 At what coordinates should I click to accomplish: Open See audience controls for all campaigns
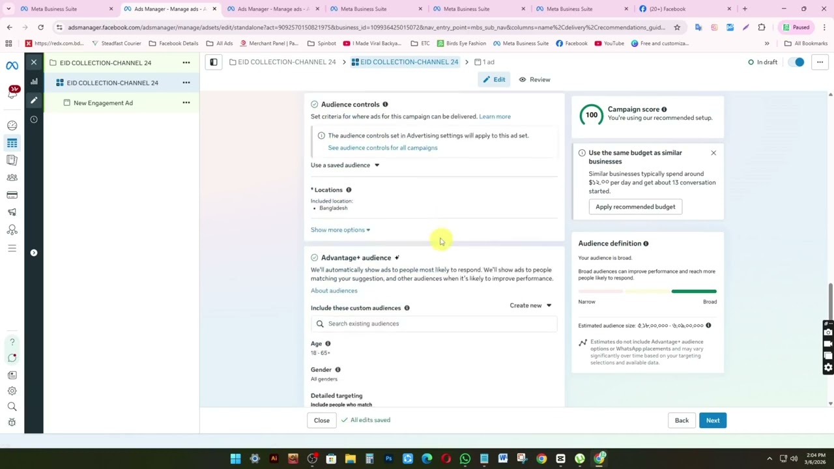click(x=382, y=148)
